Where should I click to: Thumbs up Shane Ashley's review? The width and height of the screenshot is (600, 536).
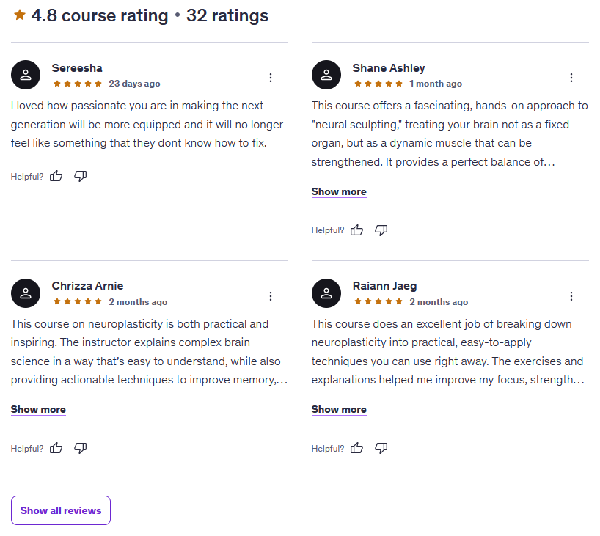357,230
